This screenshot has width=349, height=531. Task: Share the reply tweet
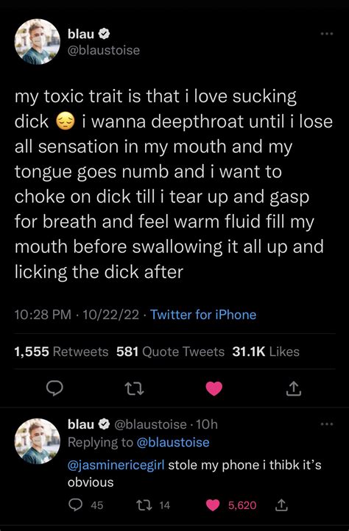click(x=281, y=505)
